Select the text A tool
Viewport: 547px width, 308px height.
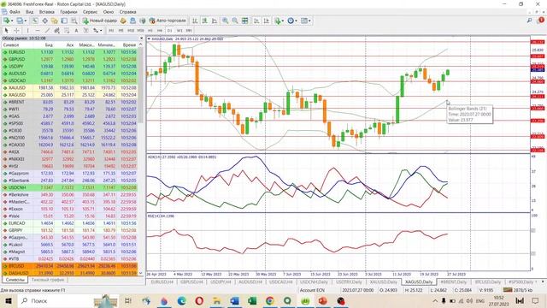coord(76,31)
